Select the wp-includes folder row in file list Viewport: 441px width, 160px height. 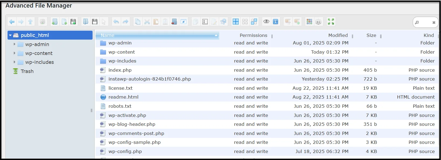(267, 61)
